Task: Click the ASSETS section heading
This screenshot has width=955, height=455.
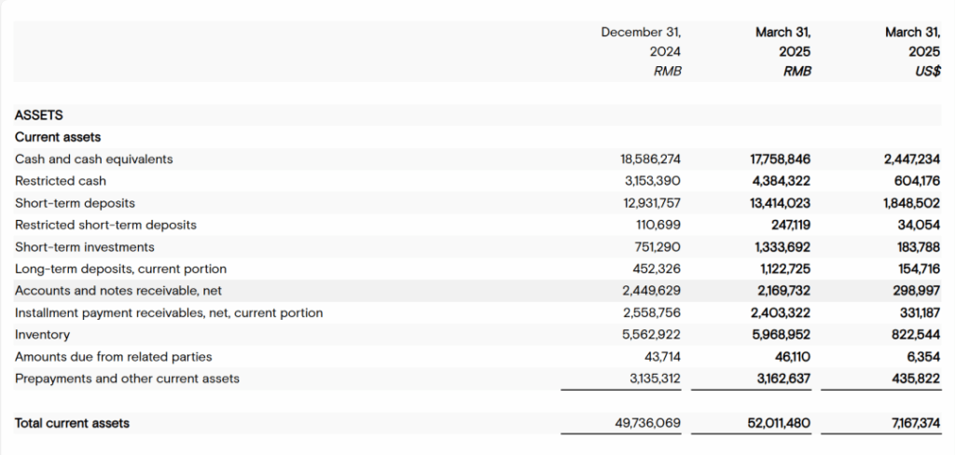Action: (39, 116)
